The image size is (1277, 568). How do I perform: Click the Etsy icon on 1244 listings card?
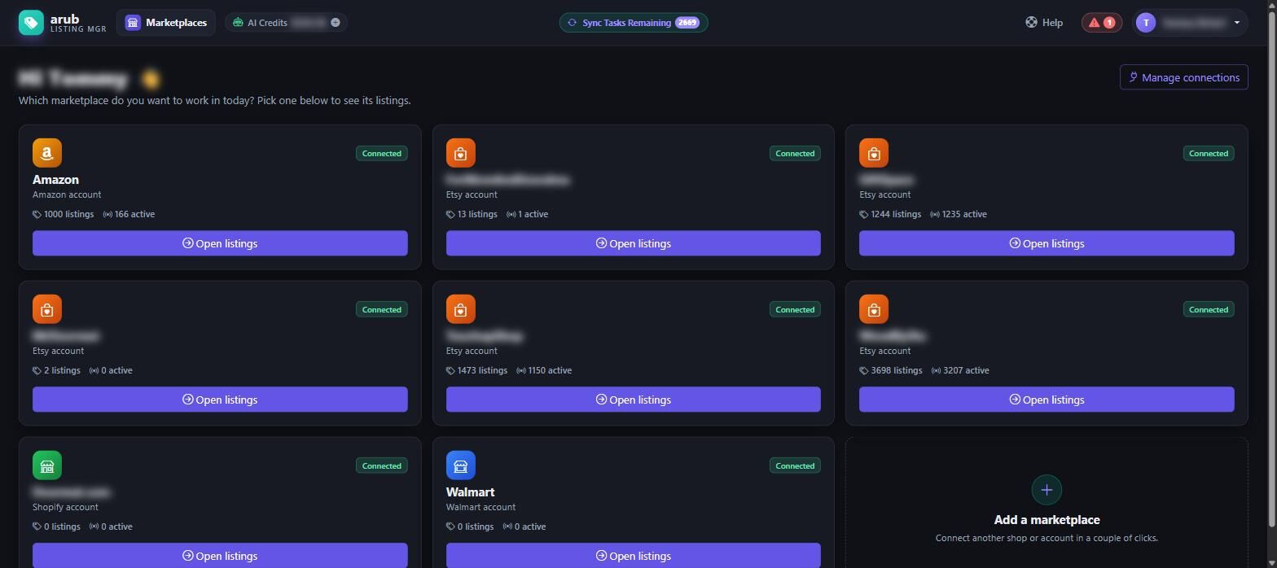click(874, 153)
